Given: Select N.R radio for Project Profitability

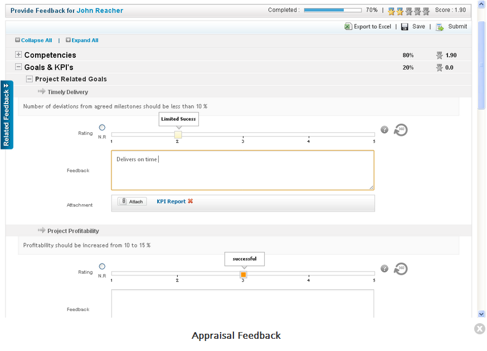Looking at the screenshot, I should click(x=102, y=266).
